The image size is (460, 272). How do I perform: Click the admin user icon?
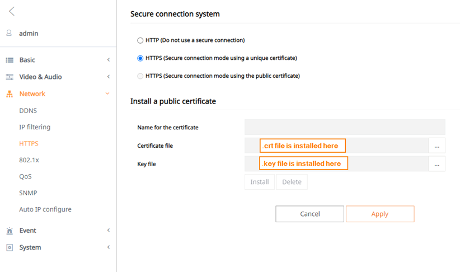point(9,33)
